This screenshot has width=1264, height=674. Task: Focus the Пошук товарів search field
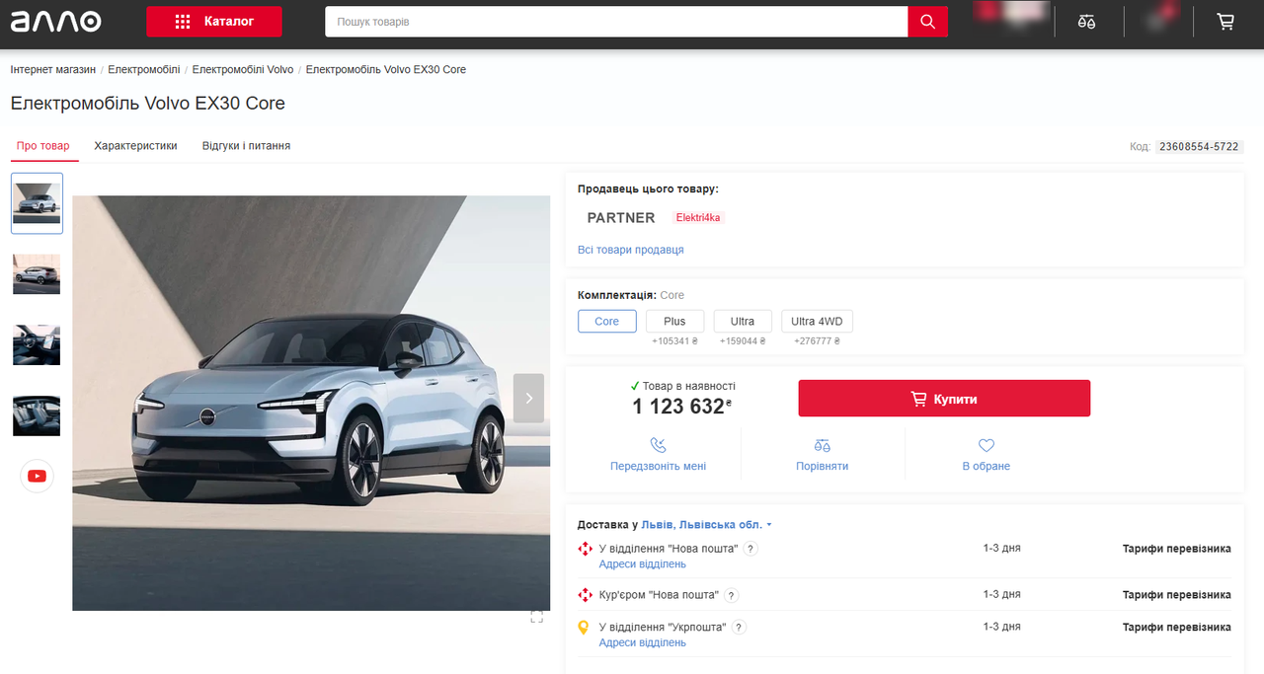point(616,22)
